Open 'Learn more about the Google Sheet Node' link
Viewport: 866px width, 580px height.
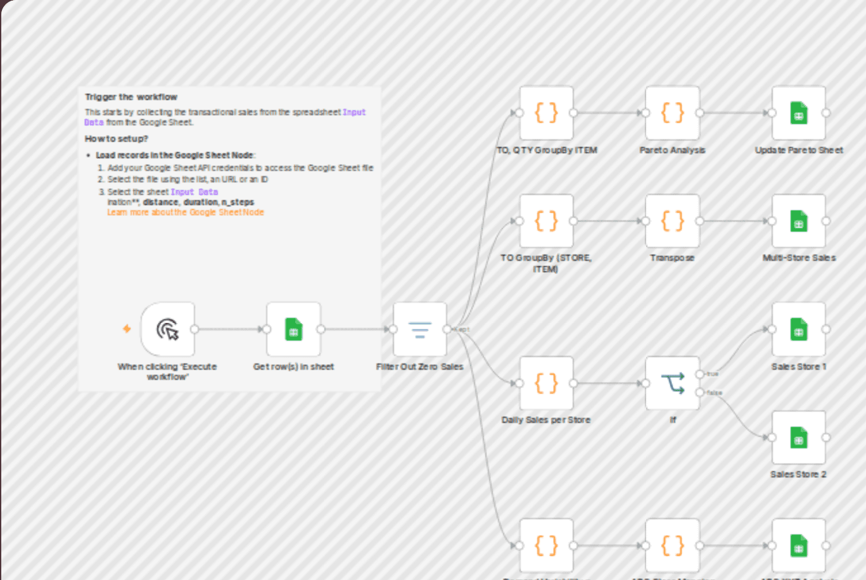[x=186, y=212]
